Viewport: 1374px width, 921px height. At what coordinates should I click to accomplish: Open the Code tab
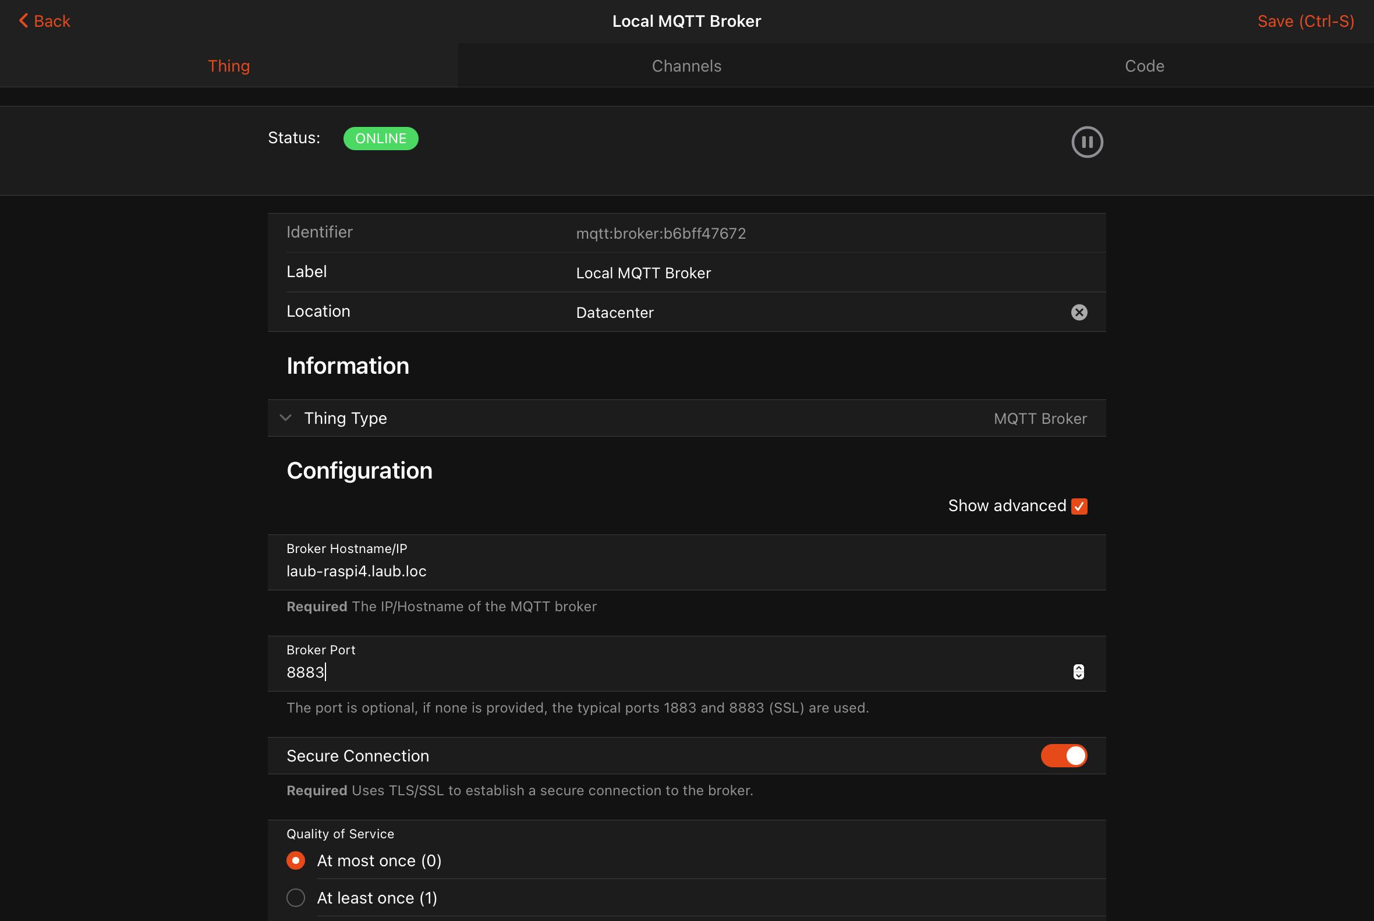(1144, 66)
